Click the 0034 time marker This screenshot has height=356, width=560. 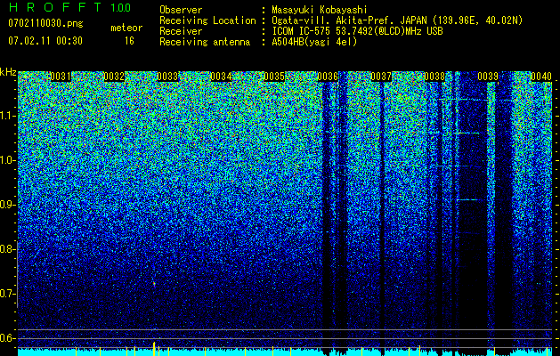(x=221, y=77)
